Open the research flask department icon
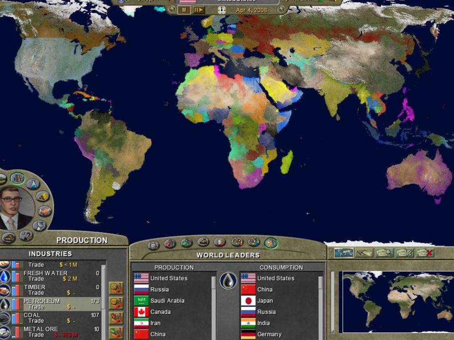Image resolution: width=454 pixels, height=340 pixels. 32,184
